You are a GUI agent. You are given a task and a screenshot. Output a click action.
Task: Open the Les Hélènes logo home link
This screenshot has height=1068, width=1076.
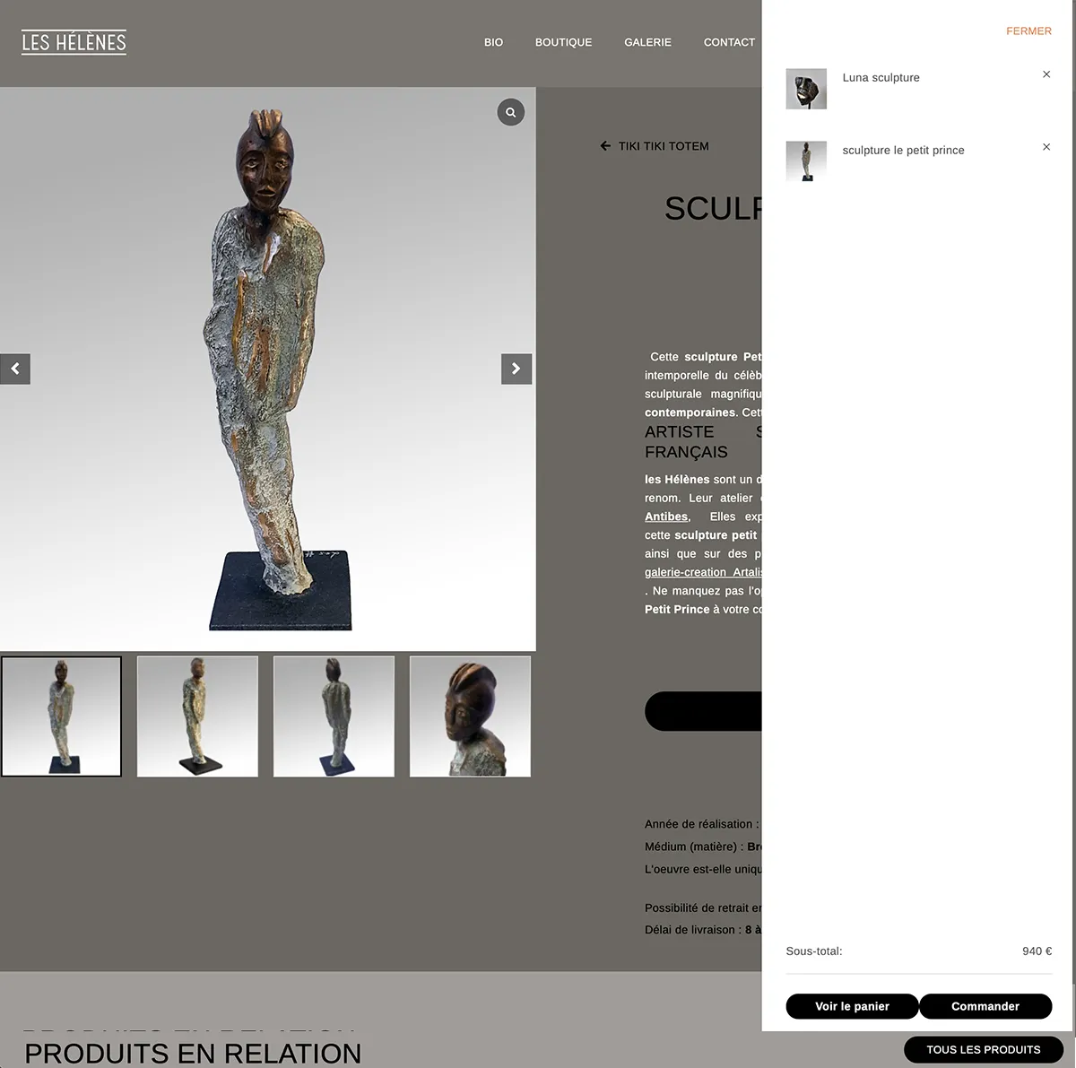[74, 42]
